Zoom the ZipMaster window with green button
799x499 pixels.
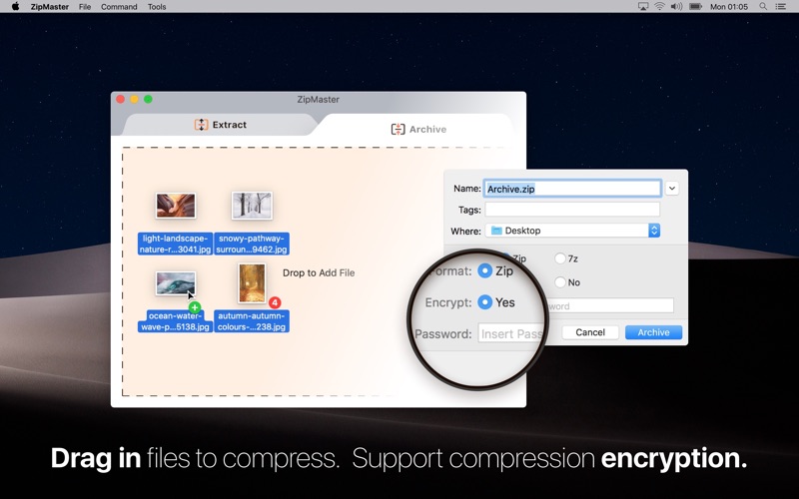(x=148, y=99)
